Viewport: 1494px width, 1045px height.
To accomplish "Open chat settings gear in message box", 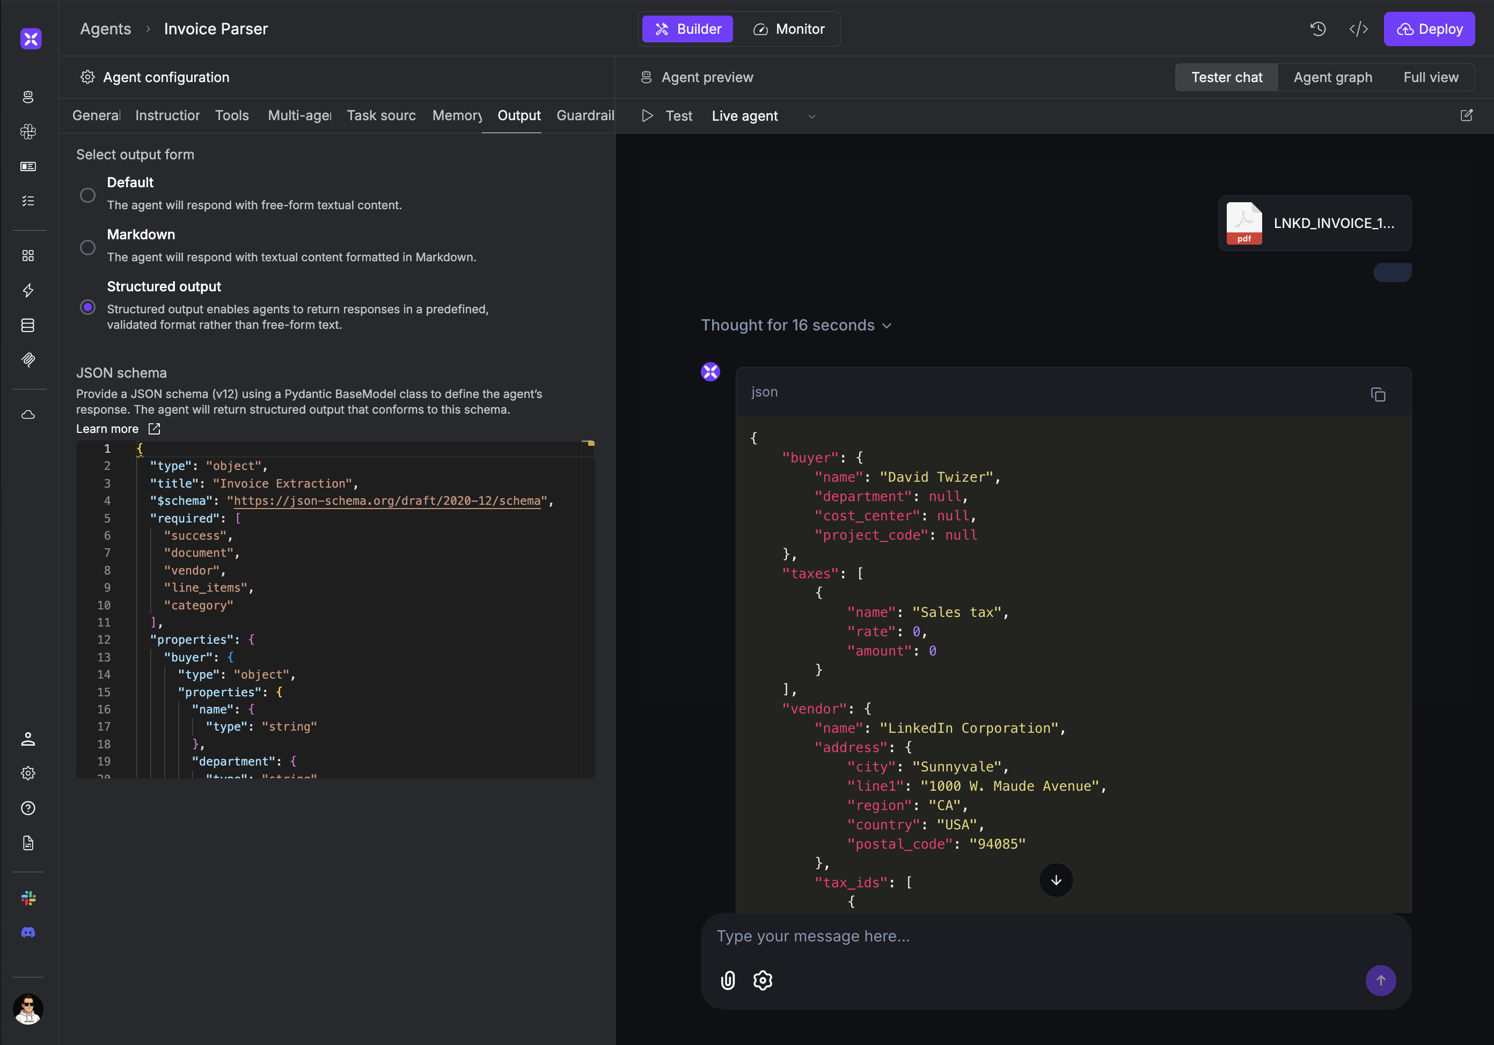I will pos(763,980).
